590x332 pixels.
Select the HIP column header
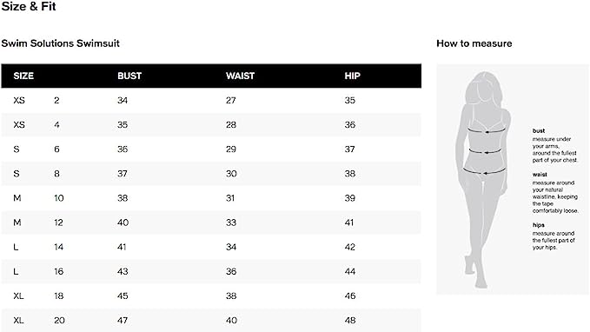coord(352,76)
